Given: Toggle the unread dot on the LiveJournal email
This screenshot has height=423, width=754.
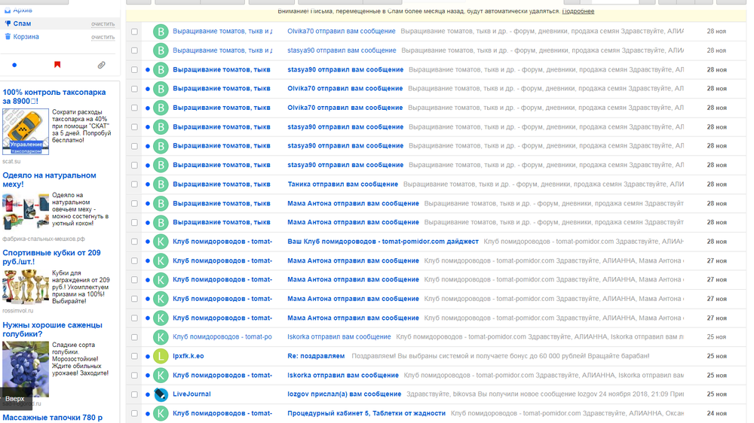Looking at the screenshot, I should pyautogui.click(x=148, y=394).
